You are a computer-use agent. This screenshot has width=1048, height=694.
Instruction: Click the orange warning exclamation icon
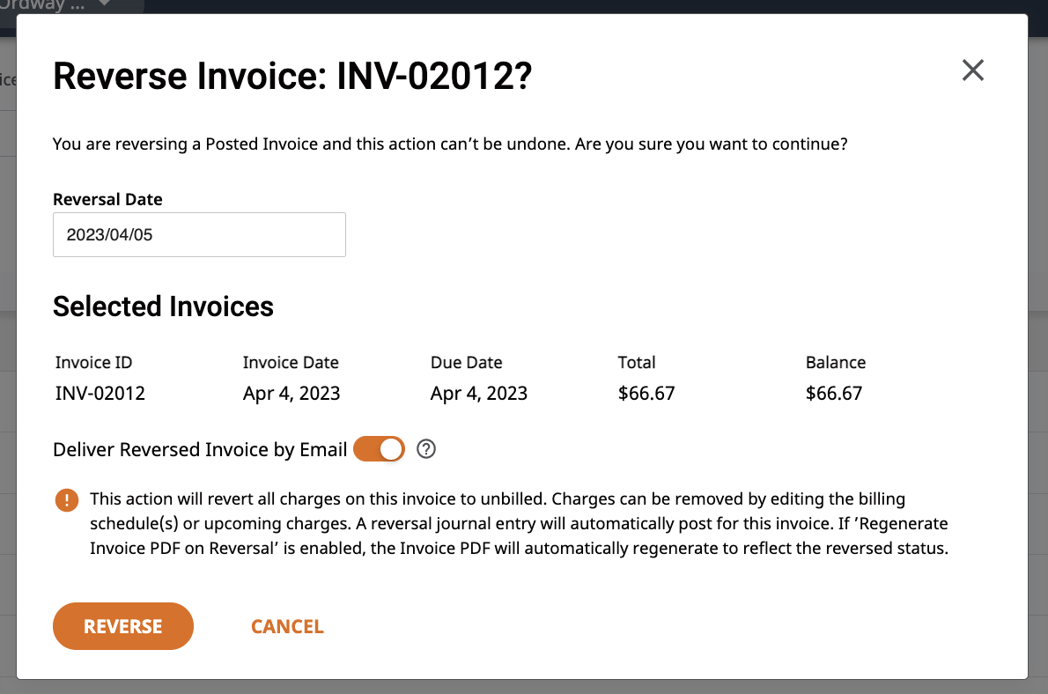point(67,500)
